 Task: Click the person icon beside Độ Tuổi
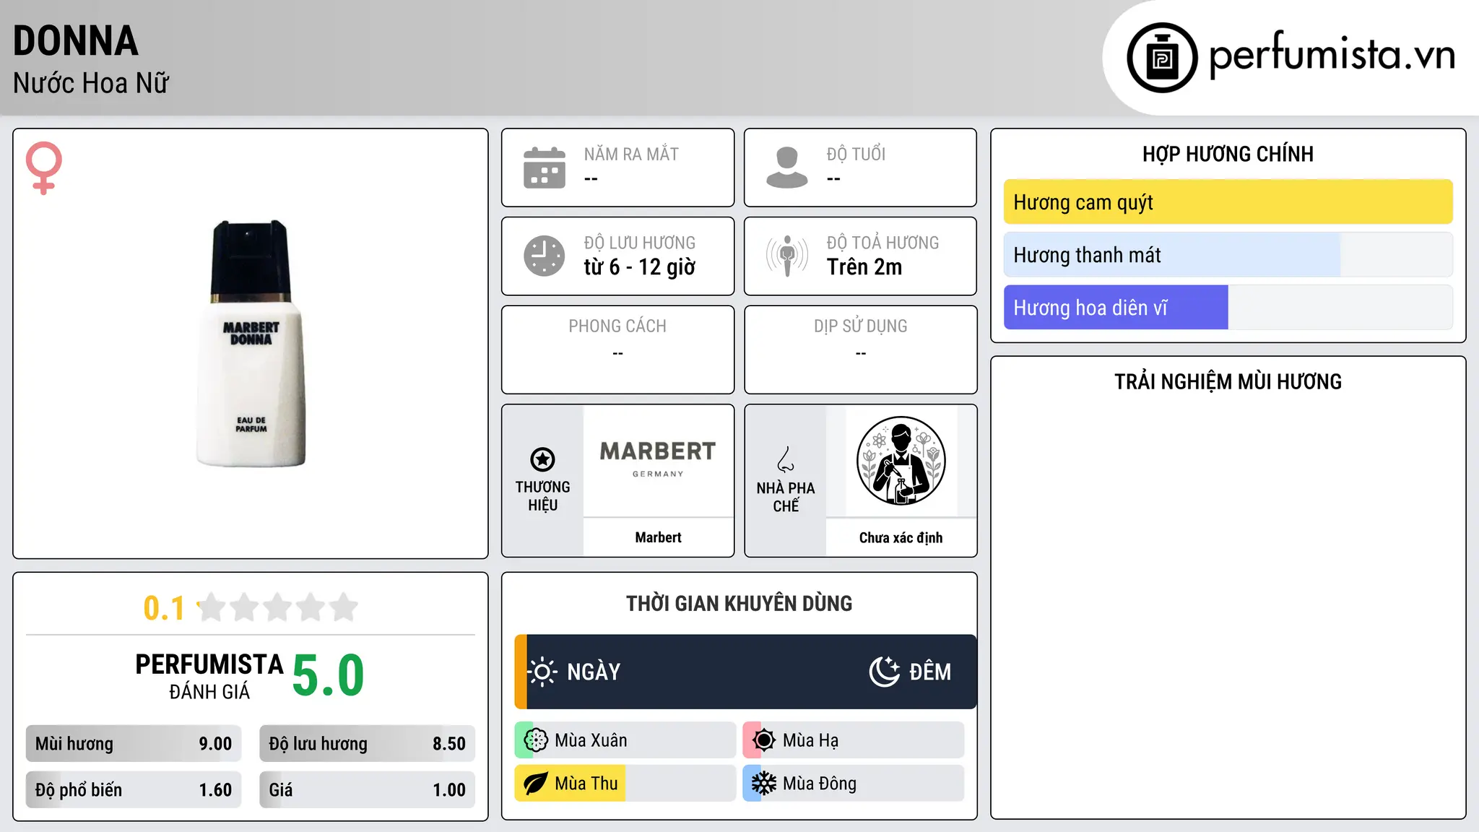[x=787, y=168]
